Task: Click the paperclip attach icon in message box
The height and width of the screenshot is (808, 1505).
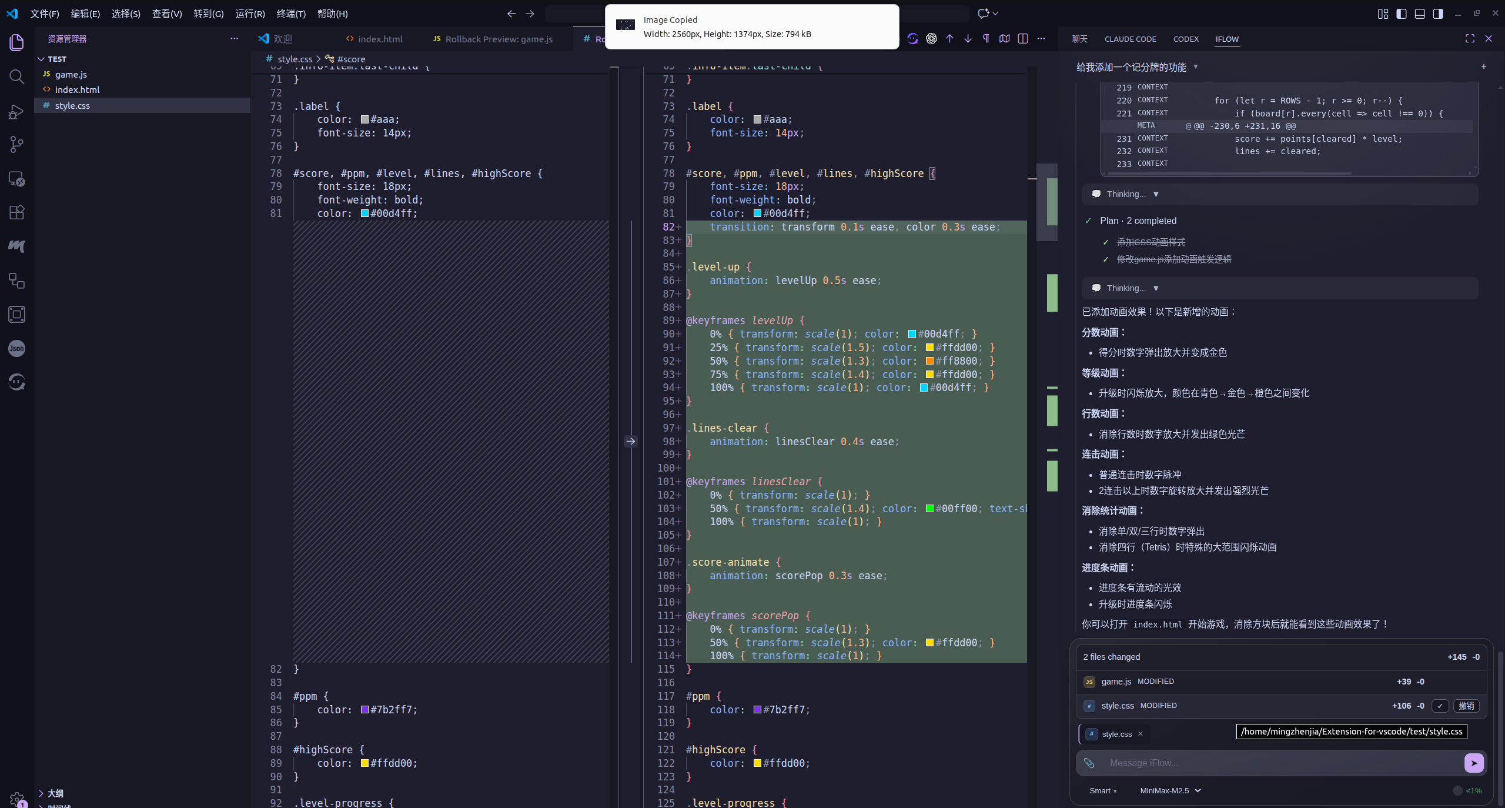Action: 1089,763
